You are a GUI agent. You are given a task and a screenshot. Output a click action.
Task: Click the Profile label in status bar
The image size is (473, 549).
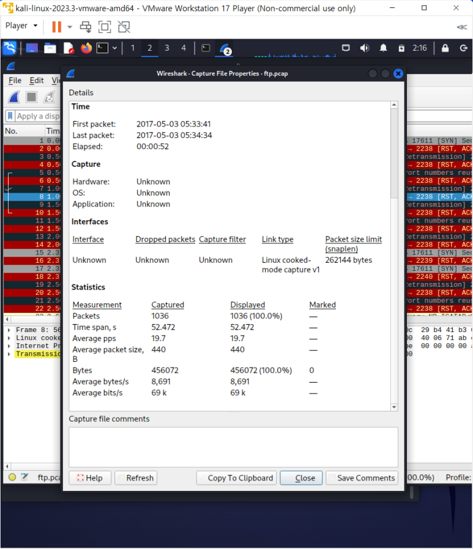[x=458, y=477]
